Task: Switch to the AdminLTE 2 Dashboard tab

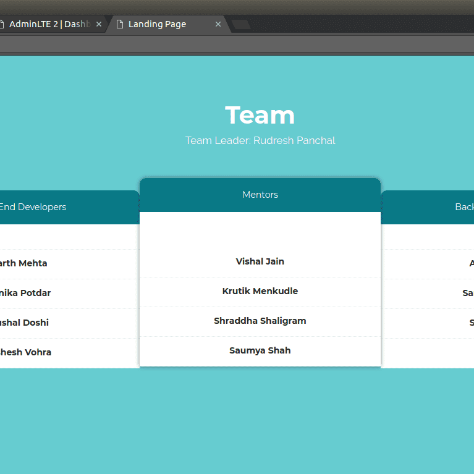Action: coord(49,24)
